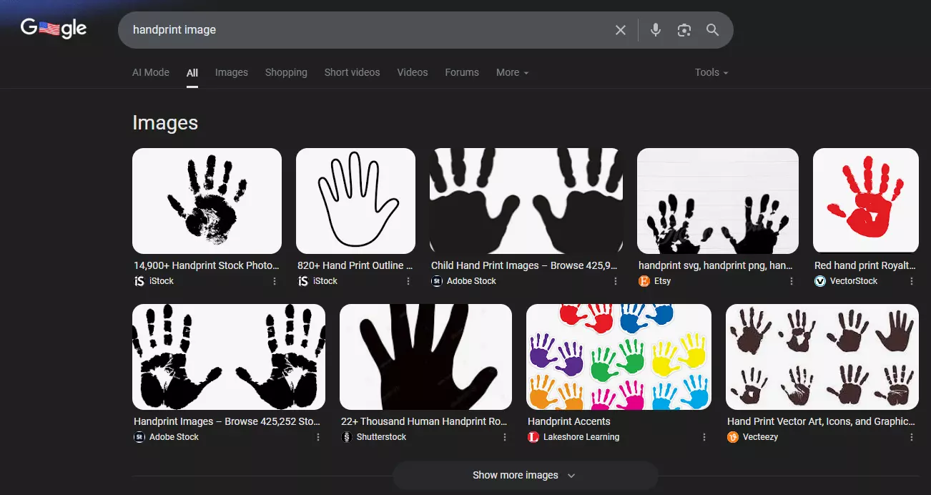Open the red handprint thumbnail
This screenshot has height=495, width=931.
point(866,201)
